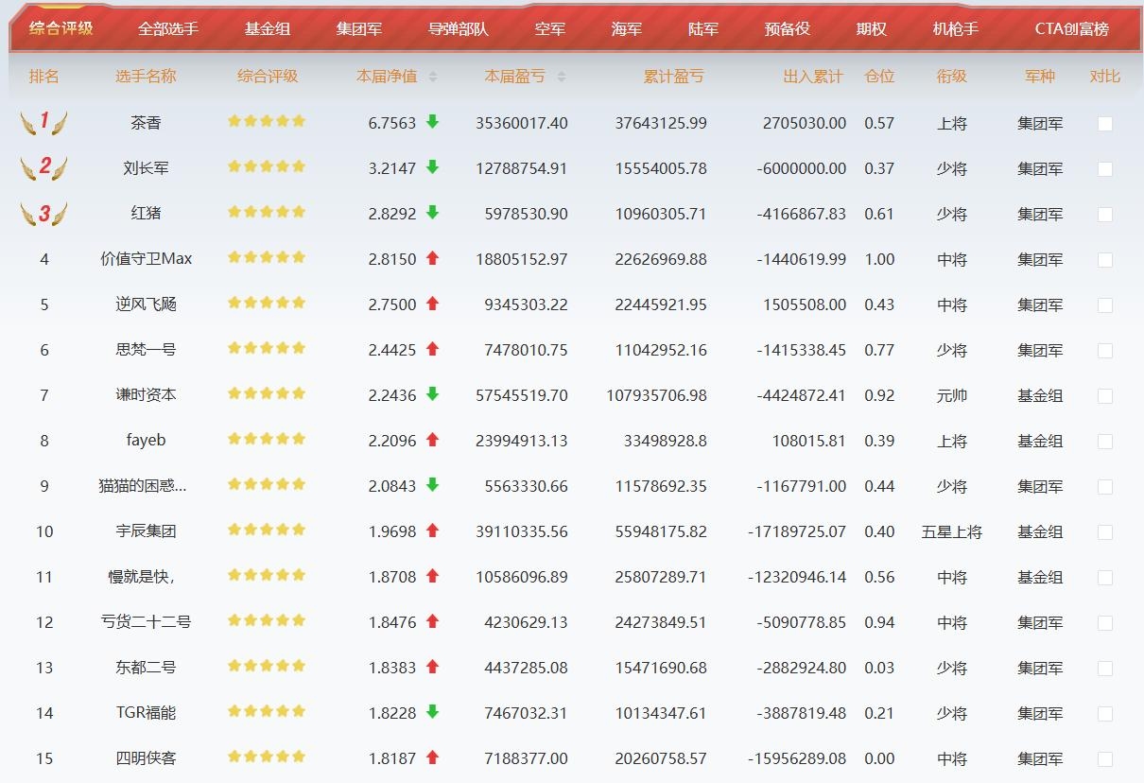The height and width of the screenshot is (783, 1144).
Task: Click the rank 1 laurel badge icon
Action: coord(43,122)
